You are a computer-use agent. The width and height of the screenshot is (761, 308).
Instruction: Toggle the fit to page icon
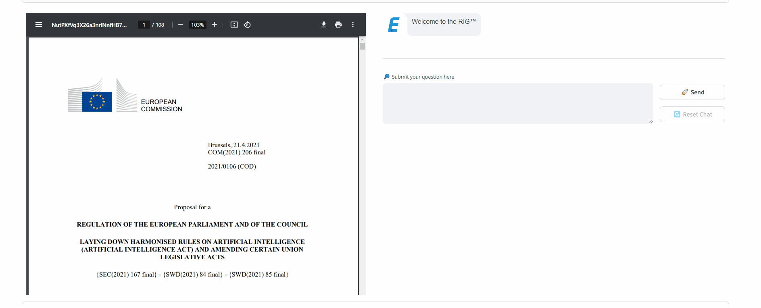coord(234,25)
